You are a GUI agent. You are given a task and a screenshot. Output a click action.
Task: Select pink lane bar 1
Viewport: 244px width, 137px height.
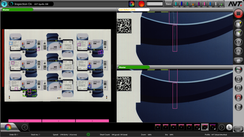coord(25,121)
